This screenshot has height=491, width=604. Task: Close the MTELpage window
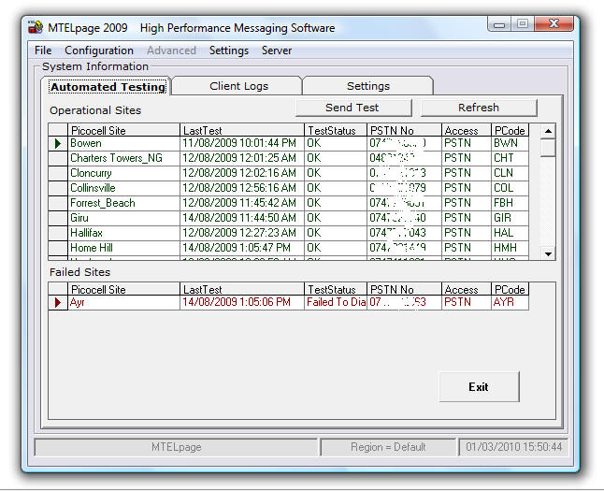click(554, 24)
